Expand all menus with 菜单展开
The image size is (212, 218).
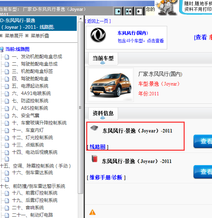click(x=14, y=36)
